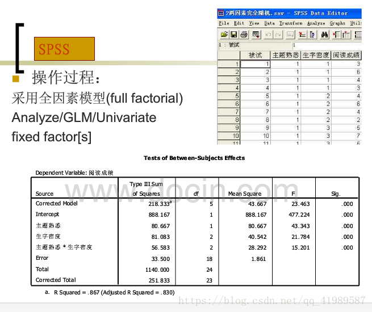
Task: Click the 'fixed factor[s]' text line
Action: pos(52,137)
